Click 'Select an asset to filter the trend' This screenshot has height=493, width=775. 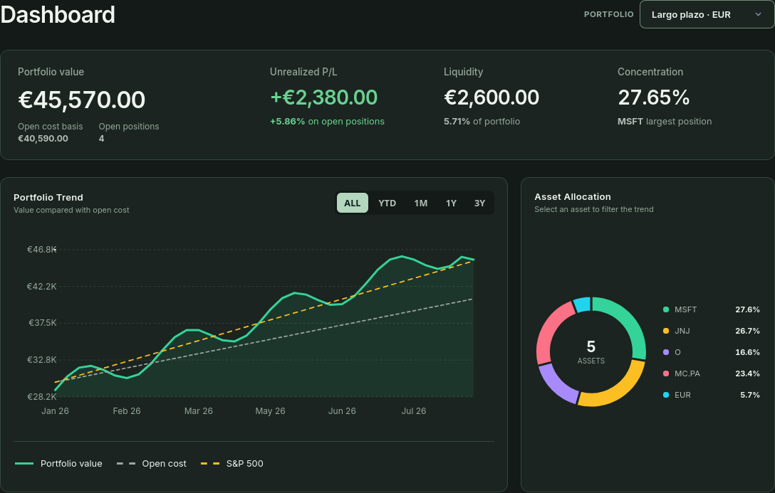593,209
